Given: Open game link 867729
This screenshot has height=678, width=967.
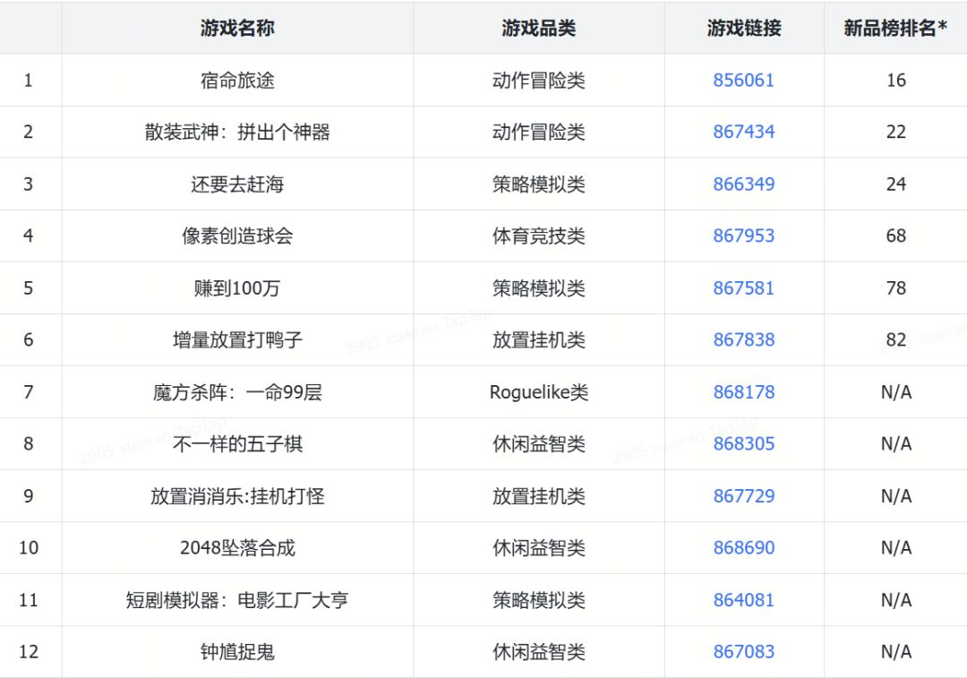Looking at the screenshot, I should tap(744, 496).
